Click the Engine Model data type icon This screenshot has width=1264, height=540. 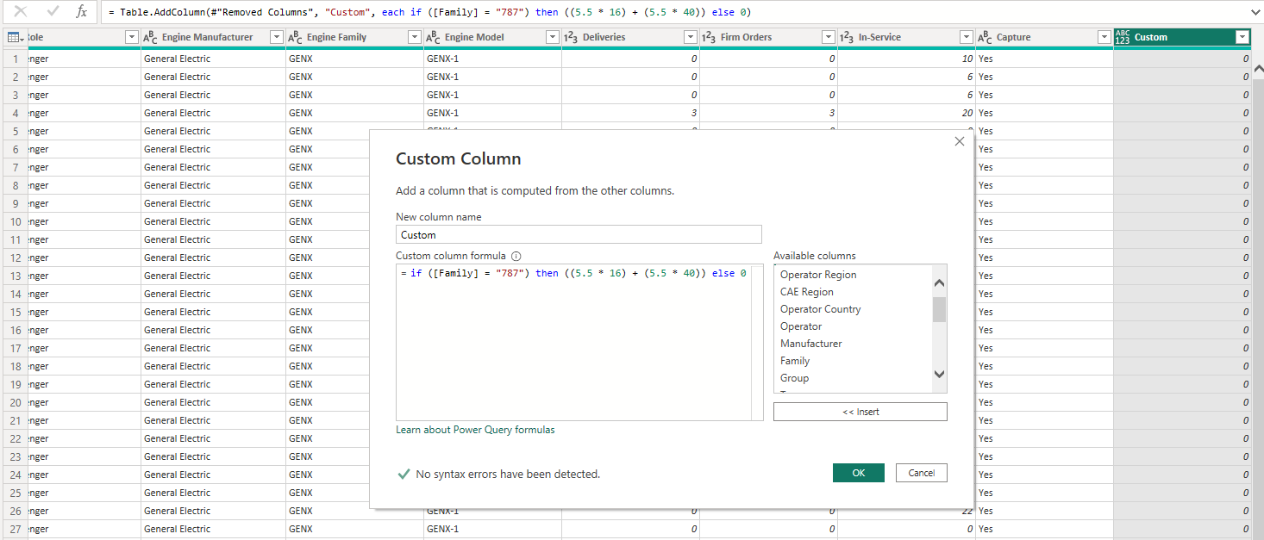tap(433, 37)
